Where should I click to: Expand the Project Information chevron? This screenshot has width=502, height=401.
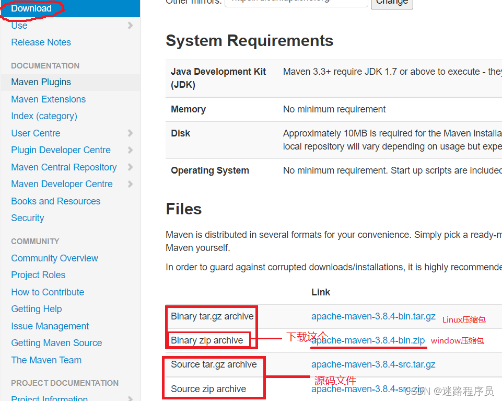click(x=130, y=398)
